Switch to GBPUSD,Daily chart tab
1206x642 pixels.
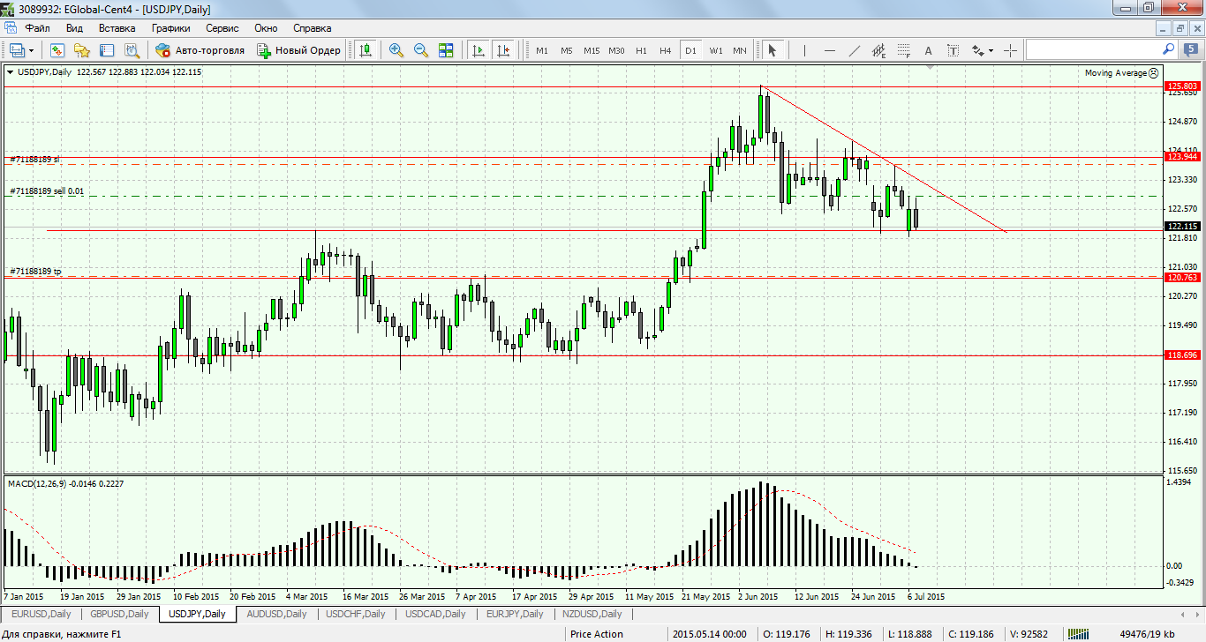click(x=120, y=614)
